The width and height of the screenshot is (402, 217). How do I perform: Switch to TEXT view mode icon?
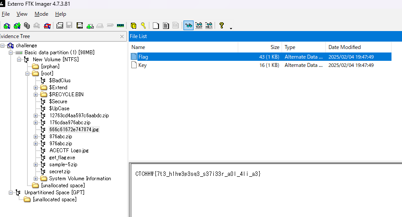pyautogui.click(x=199, y=25)
